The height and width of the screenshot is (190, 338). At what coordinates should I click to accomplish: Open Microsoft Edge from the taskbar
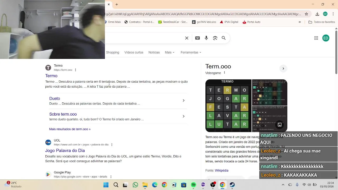[155, 185]
